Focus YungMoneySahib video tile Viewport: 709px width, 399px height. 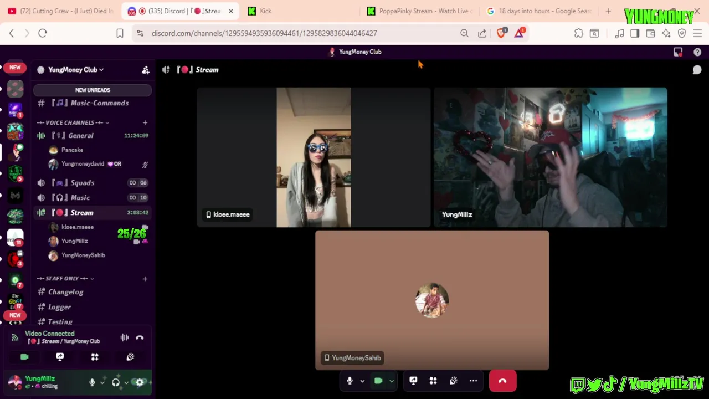432,300
